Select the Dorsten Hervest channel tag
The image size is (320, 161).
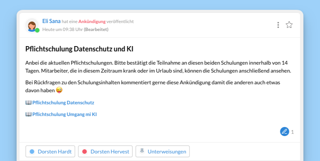[x=106, y=152]
